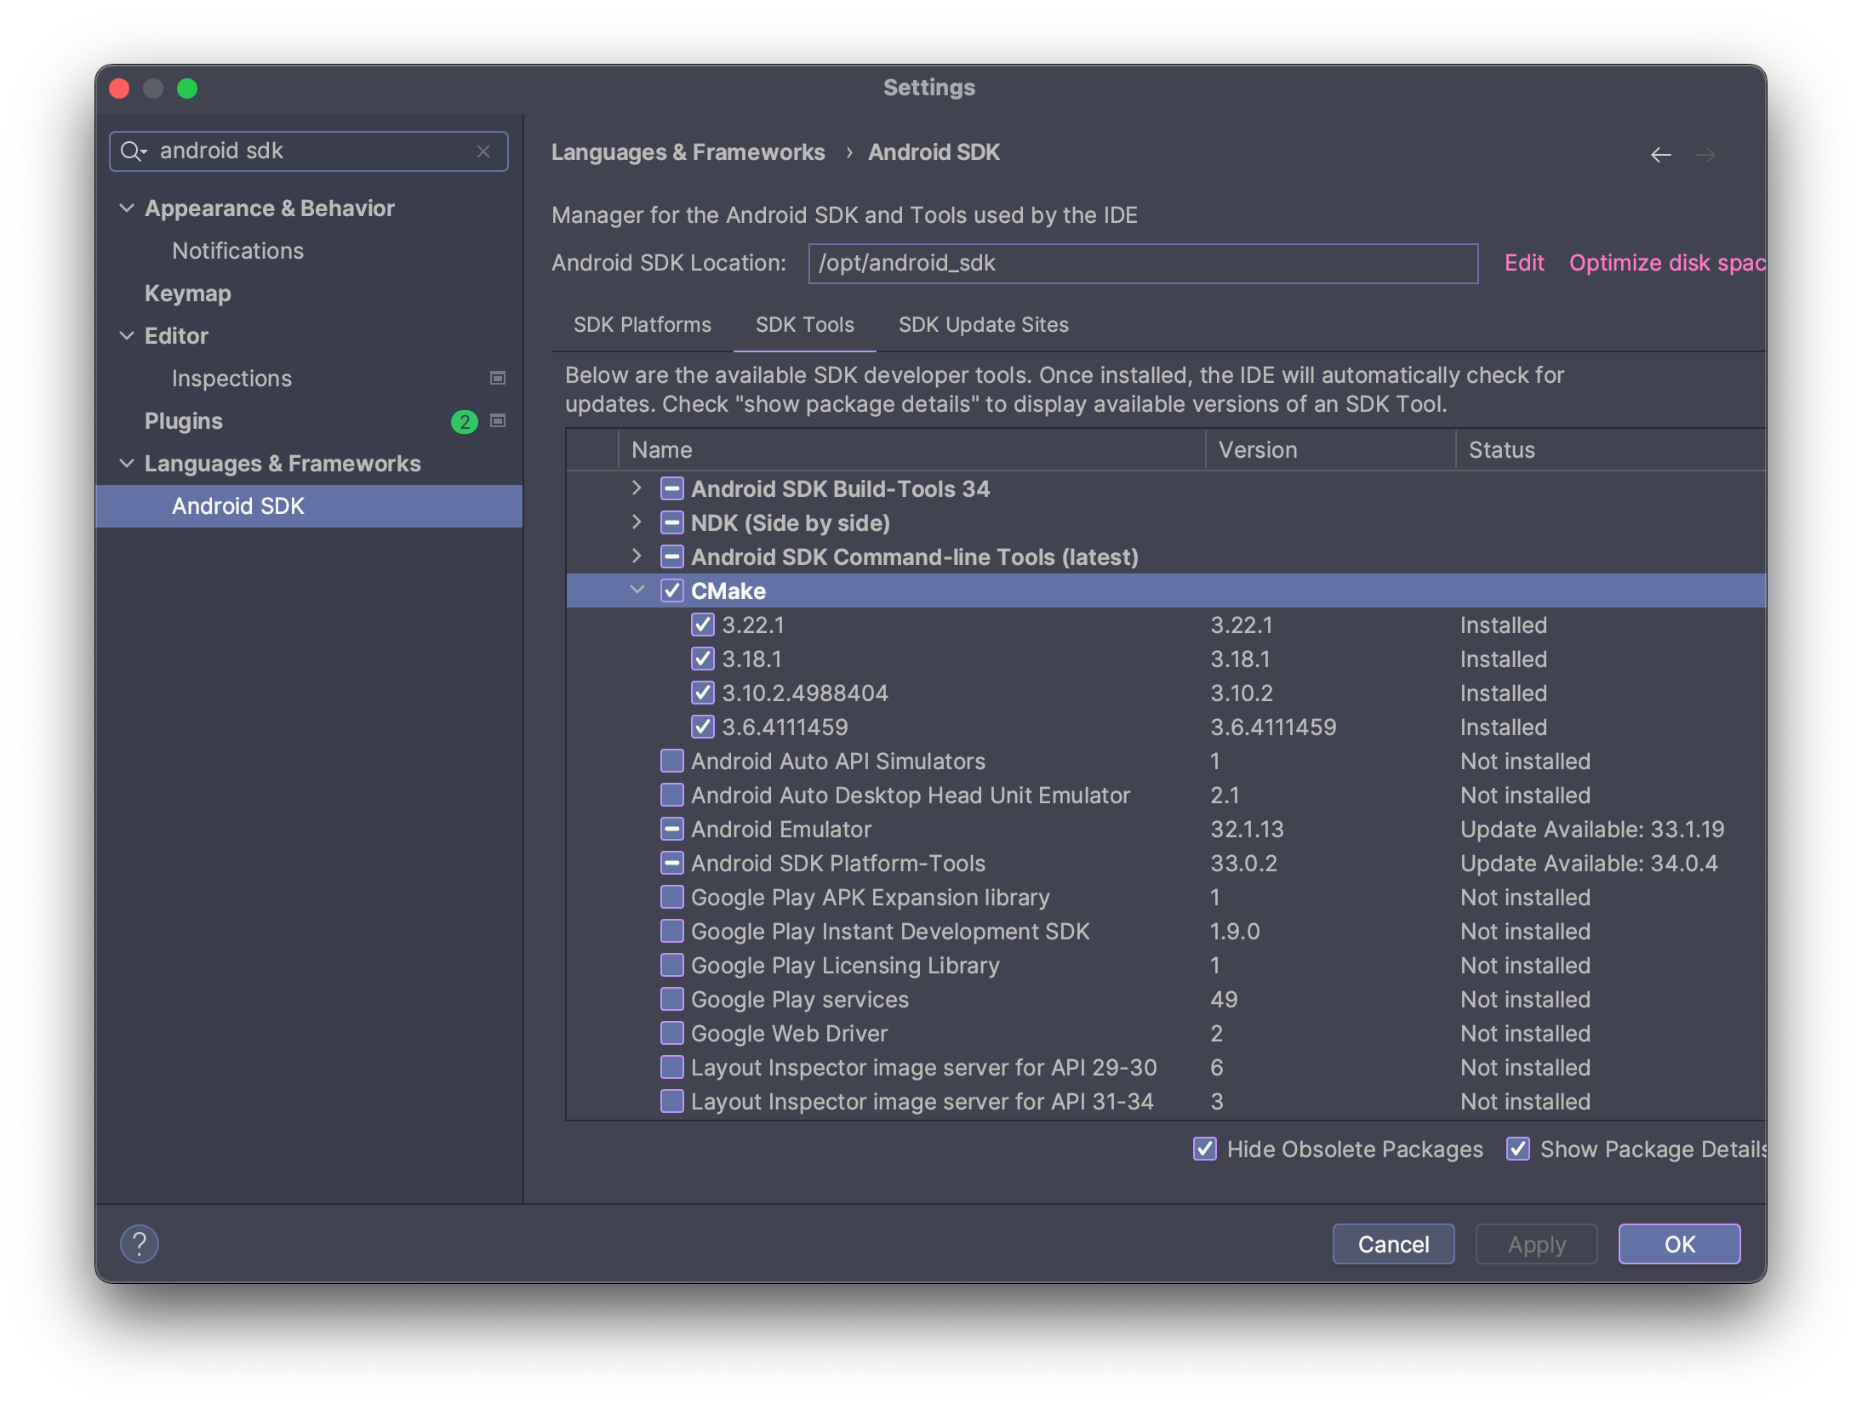The width and height of the screenshot is (1862, 1409).
Task: Toggle the CMake group checkbox
Action: (x=672, y=590)
